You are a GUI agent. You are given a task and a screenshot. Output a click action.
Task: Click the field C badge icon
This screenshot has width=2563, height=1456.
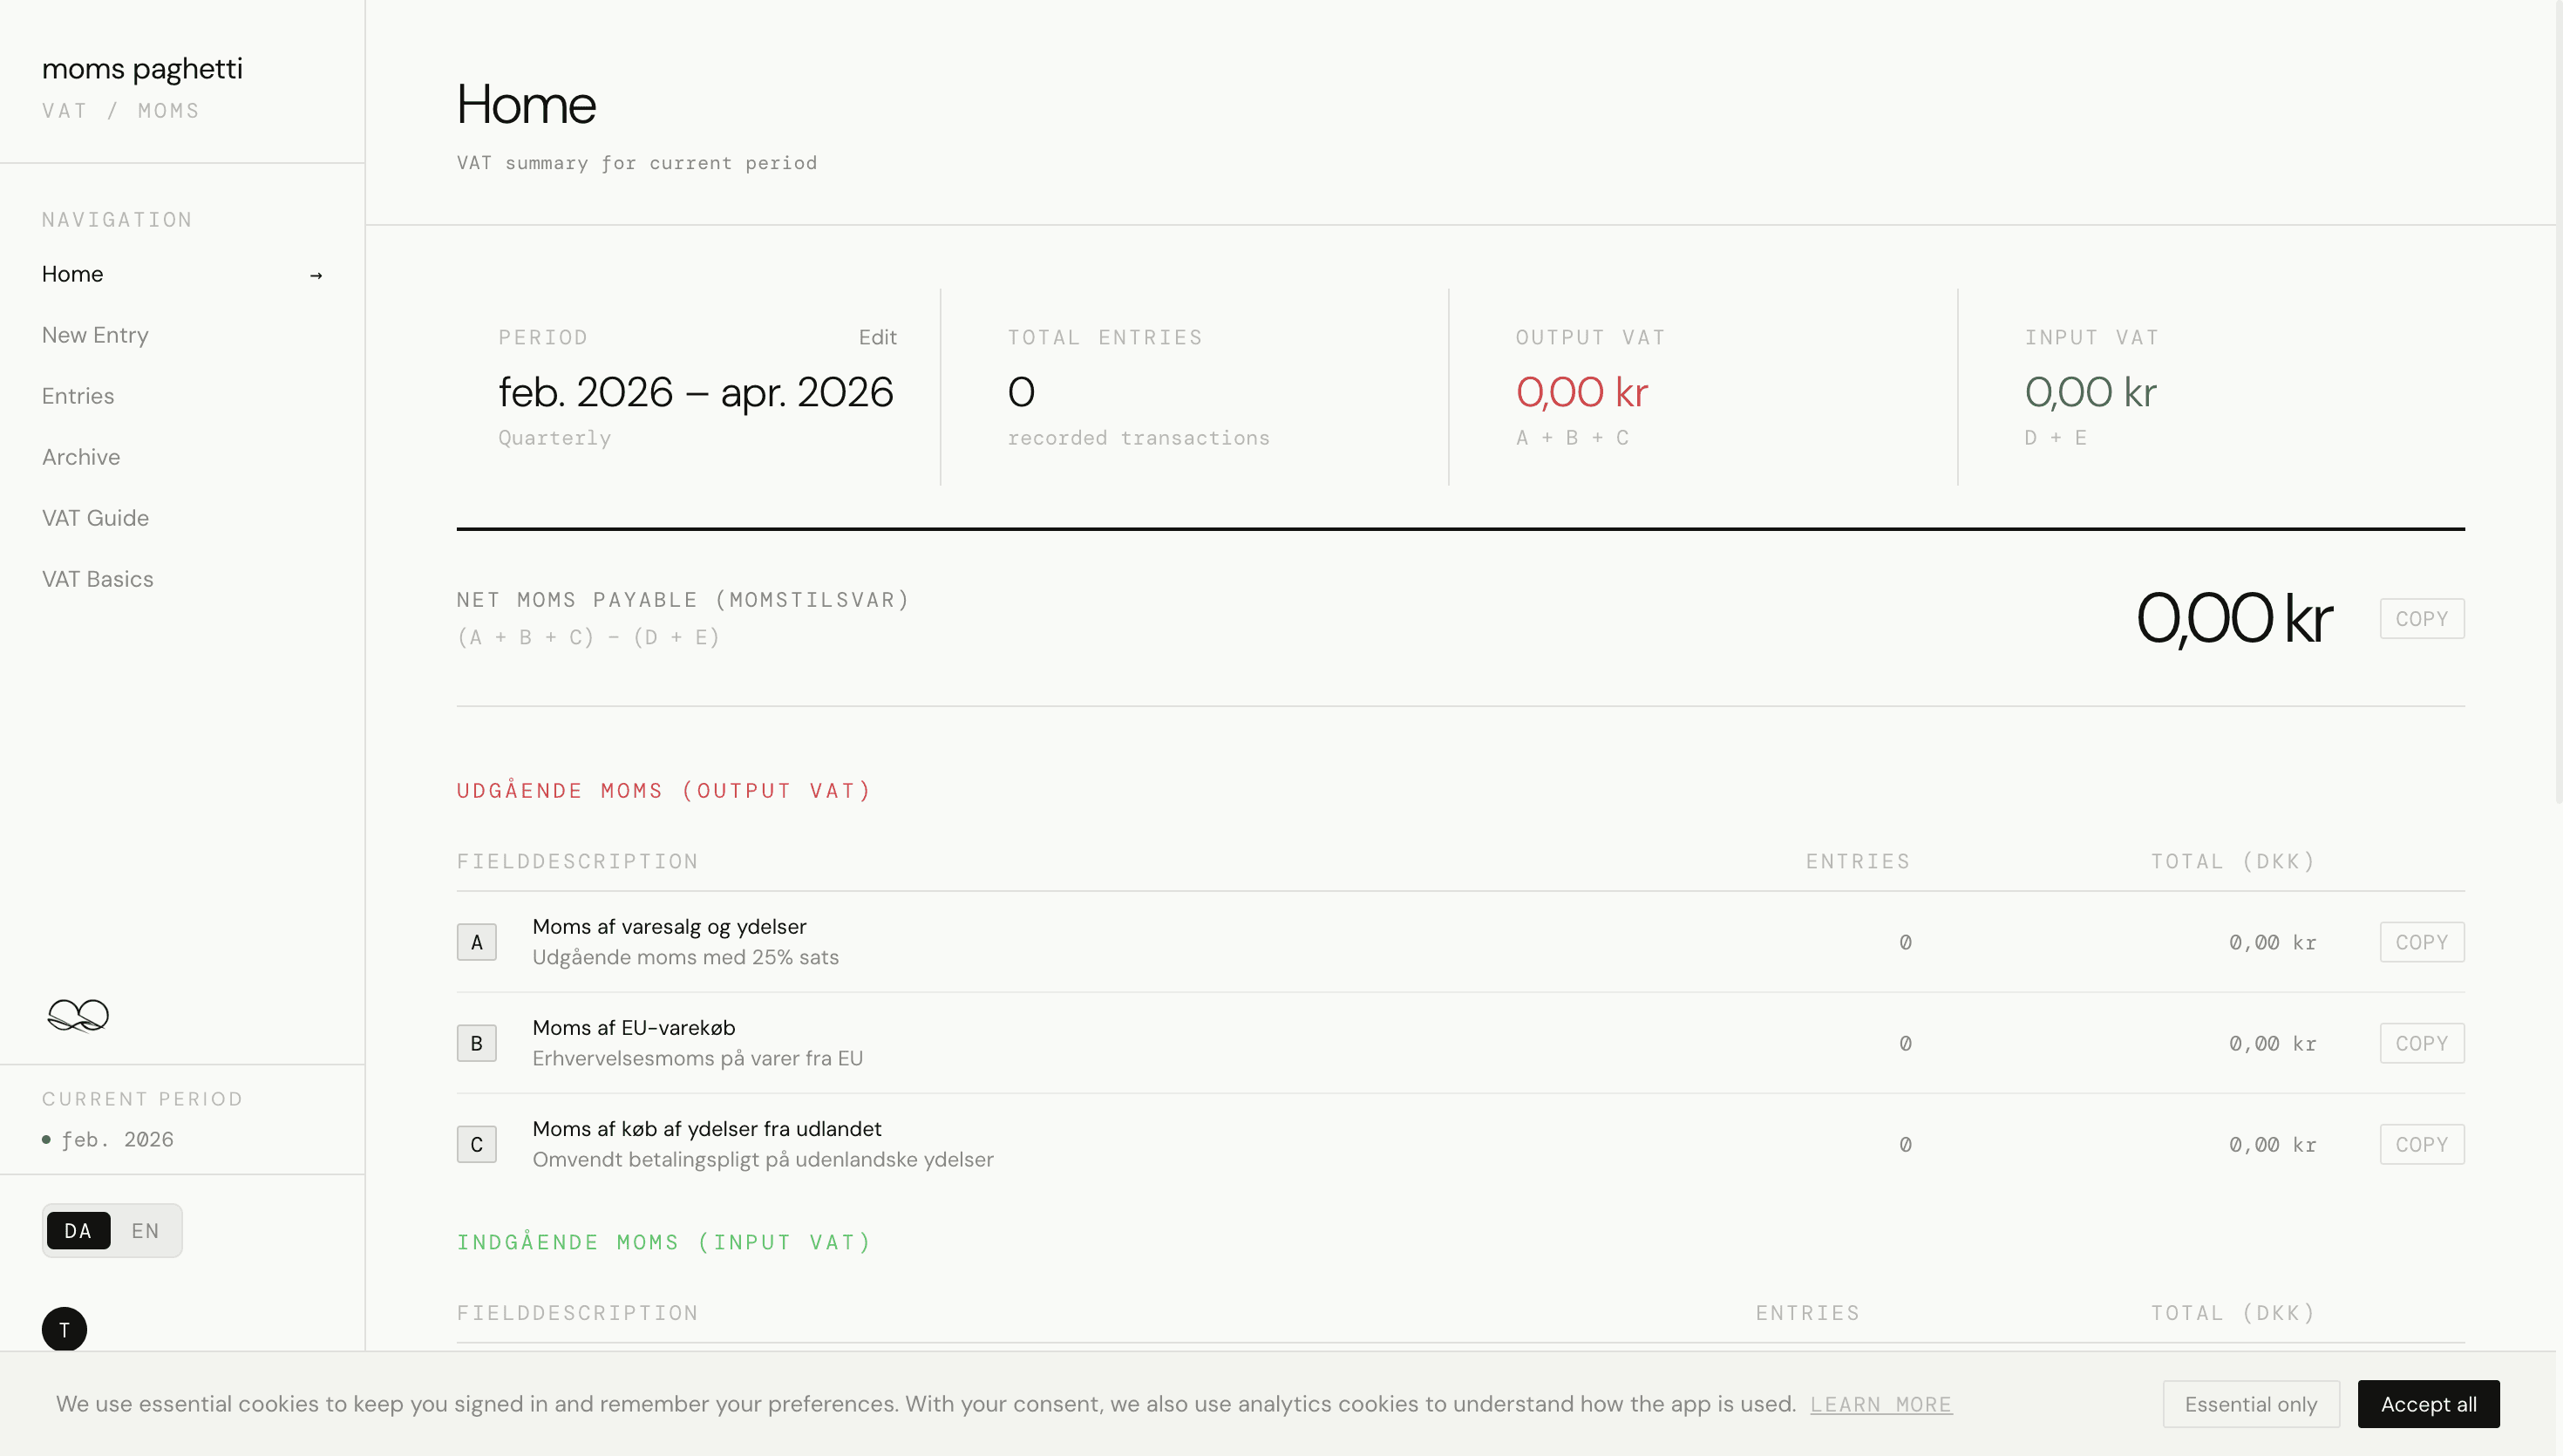[x=476, y=1144]
